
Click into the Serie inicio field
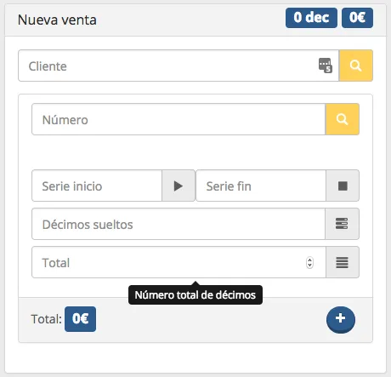click(x=97, y=186)
